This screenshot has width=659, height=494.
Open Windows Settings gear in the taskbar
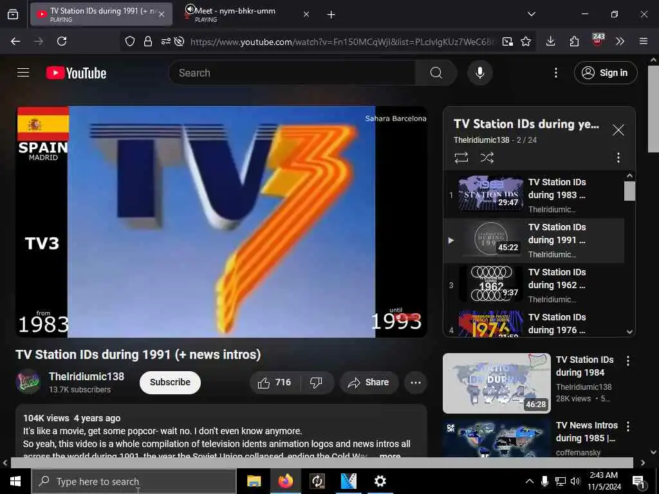pos(380,481)
